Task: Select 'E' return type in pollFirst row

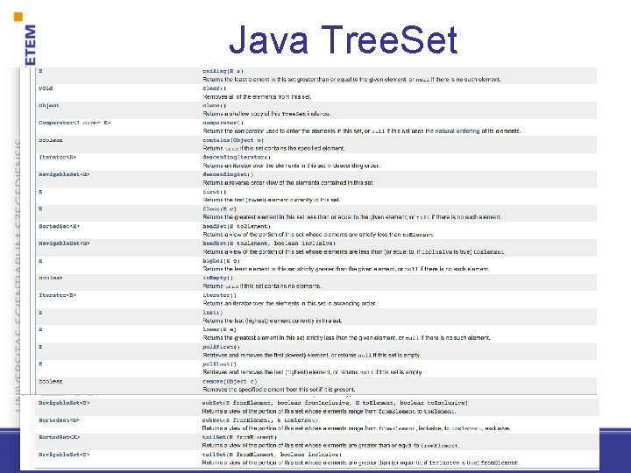Action: click(40, 347)
